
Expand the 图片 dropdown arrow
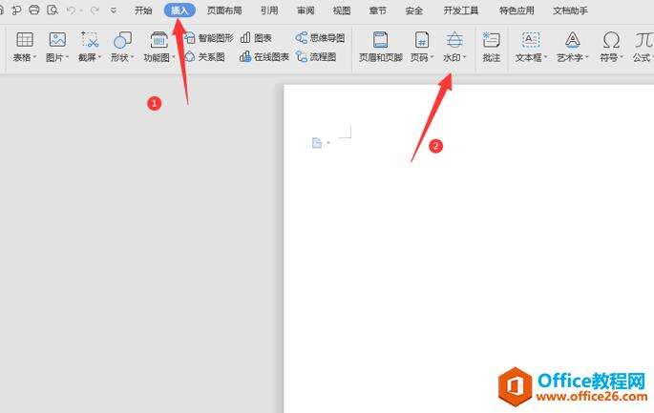pyautogui.click(x=67, y=57)
